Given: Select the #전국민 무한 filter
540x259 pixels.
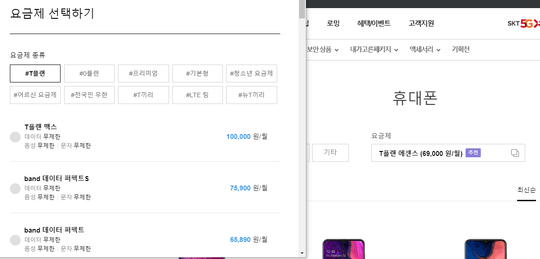Looking at the screenshot, I should pos(89,95).
